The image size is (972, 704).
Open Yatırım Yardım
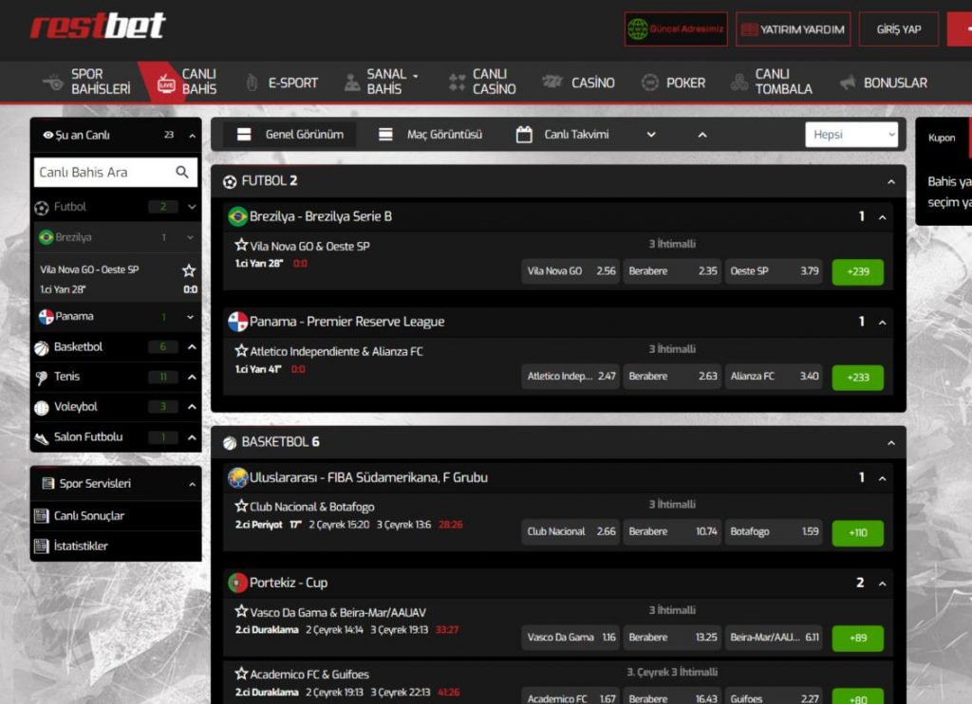click(x=793, y=29)
